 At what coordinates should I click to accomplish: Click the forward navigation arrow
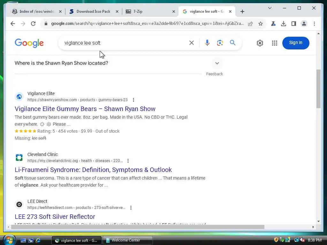click(23, 24)
